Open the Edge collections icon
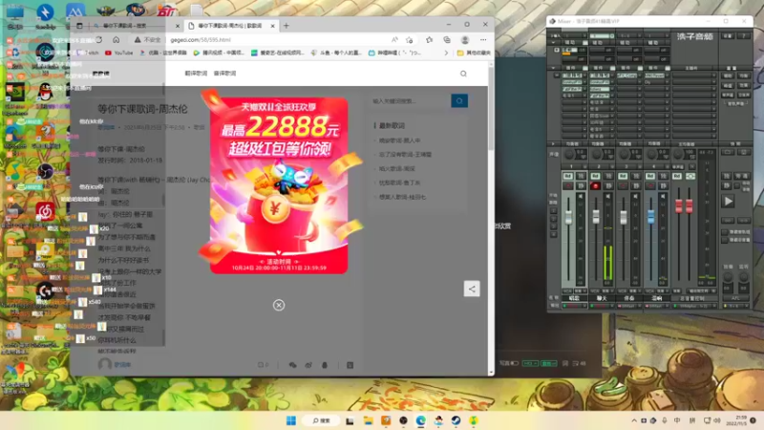This screenshot has width=764, height=430. pos(447,39)
